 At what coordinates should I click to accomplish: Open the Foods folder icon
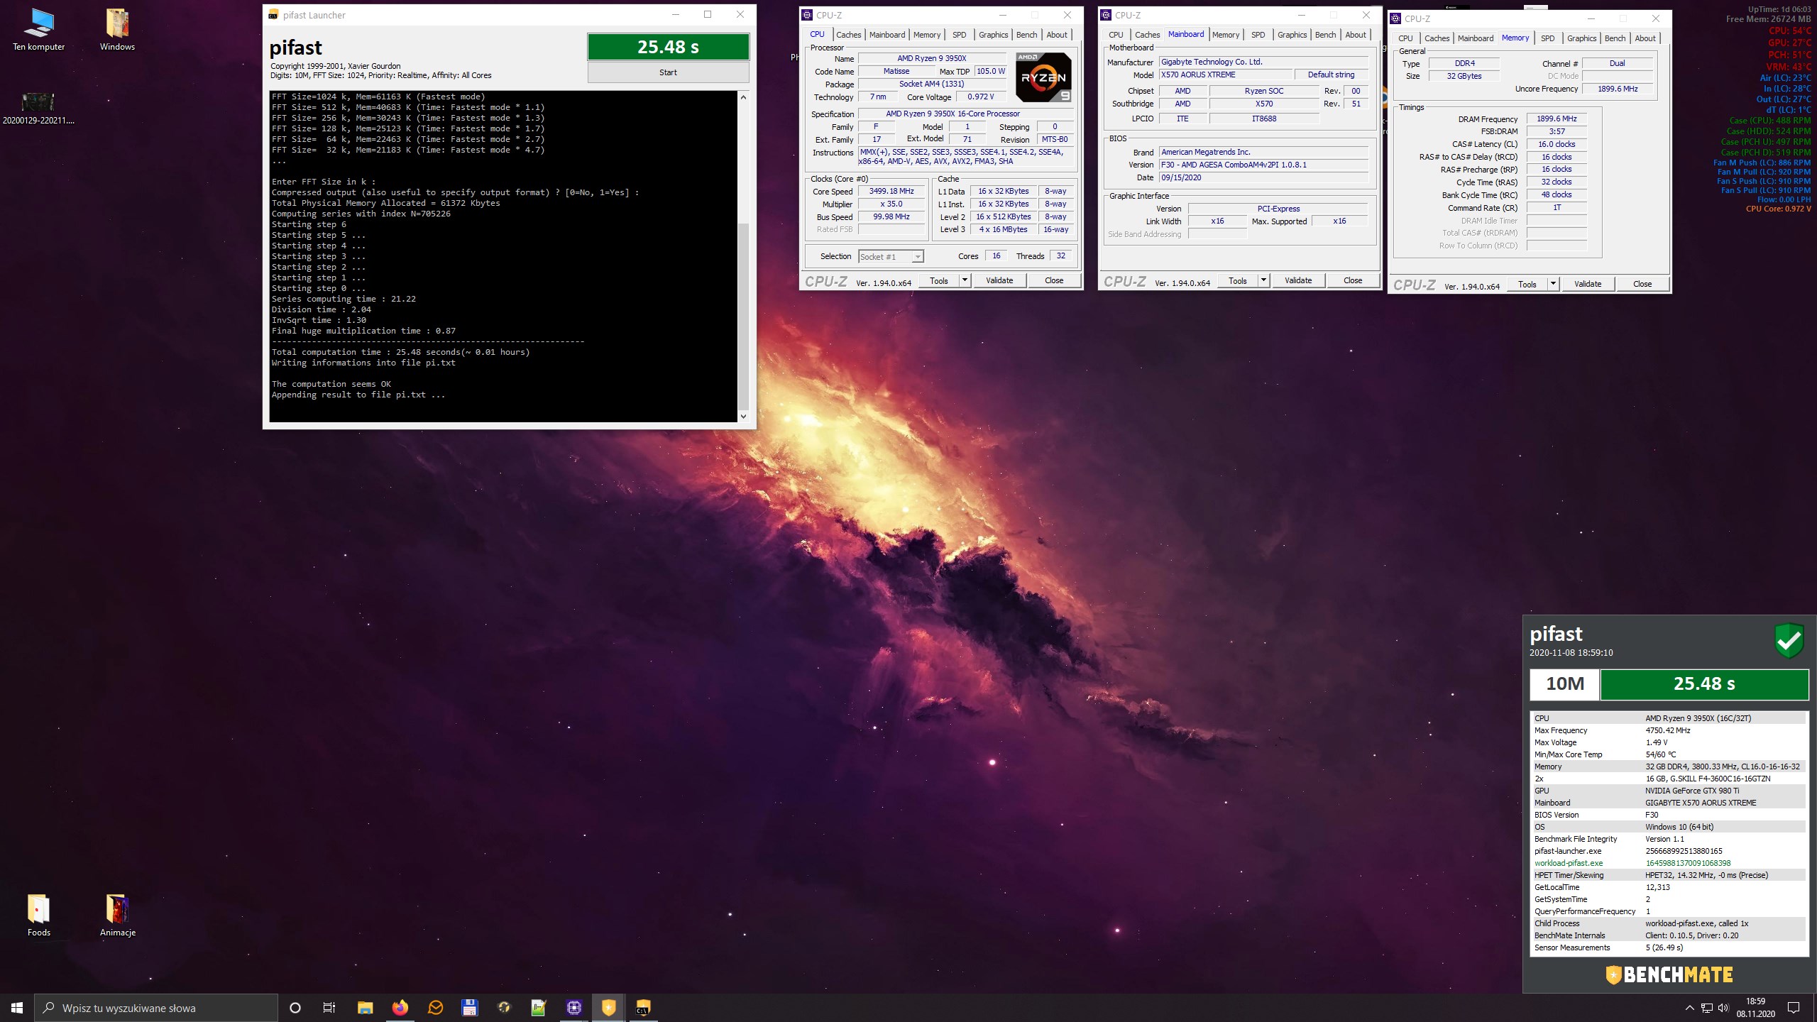point(38,916)
